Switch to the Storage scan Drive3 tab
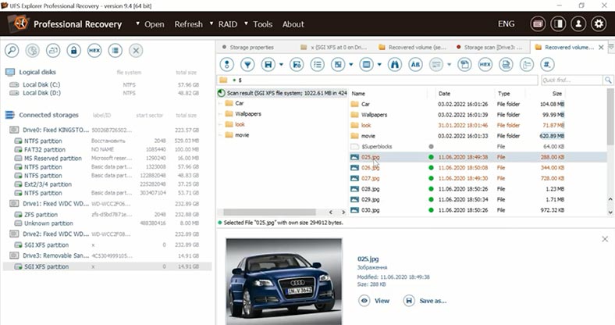Viewport: 615px width, 325px height. [492, 47]
